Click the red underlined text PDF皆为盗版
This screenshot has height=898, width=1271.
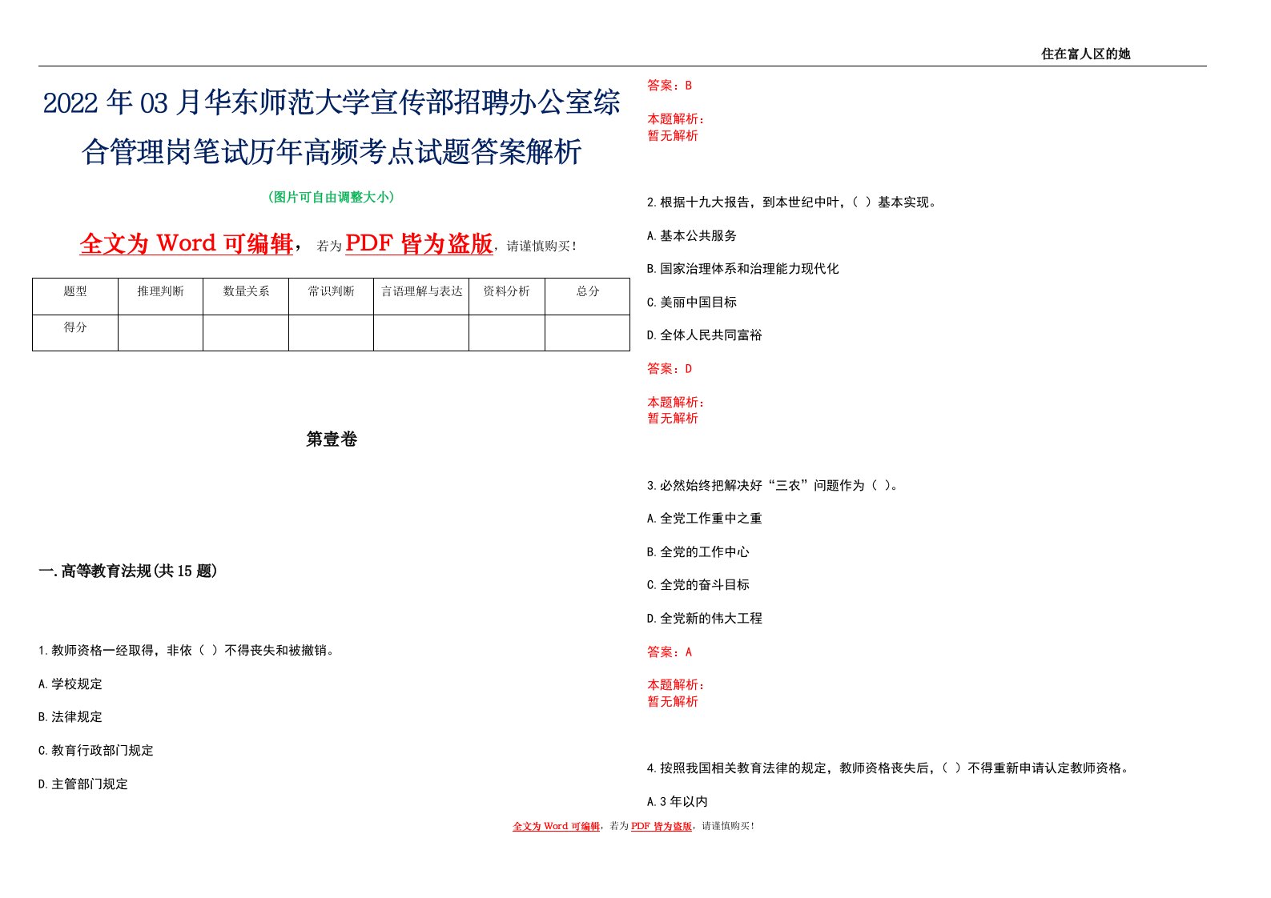click(x=420, y=243)
